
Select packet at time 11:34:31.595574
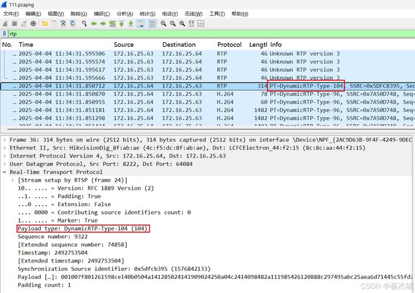(208, 62)
